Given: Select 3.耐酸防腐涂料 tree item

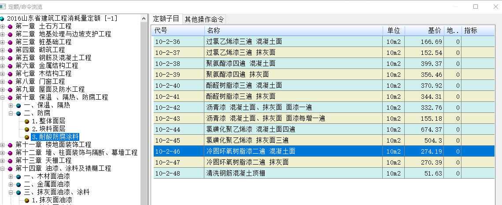Looking at the screenshot, I should click(x=55, y=137).
